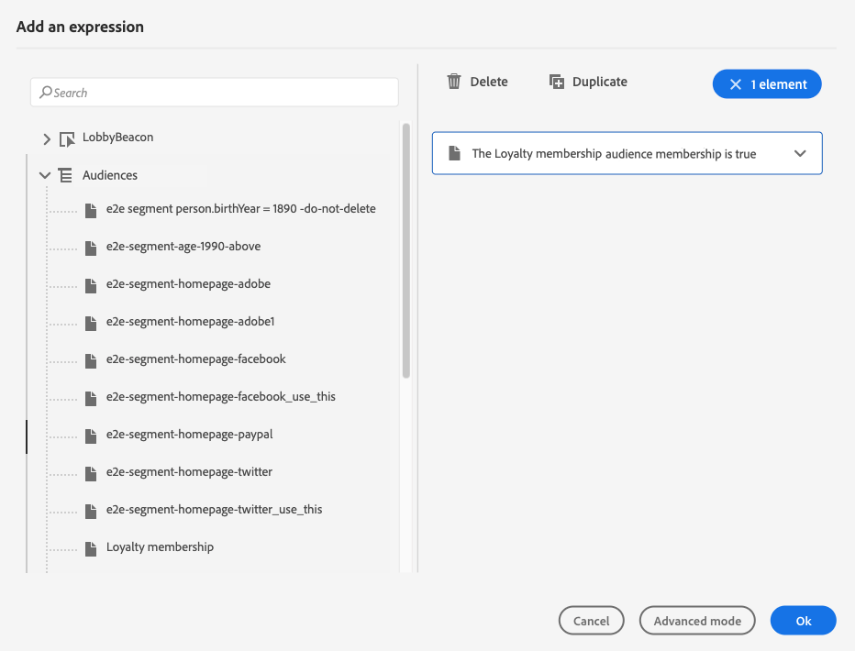The height and width of the screenshot is (651, 855).
Task: Focus the Search input field
Action: [x=220, y=93]
